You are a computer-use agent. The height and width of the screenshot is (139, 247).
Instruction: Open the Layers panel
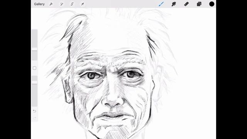coord(199,4)
